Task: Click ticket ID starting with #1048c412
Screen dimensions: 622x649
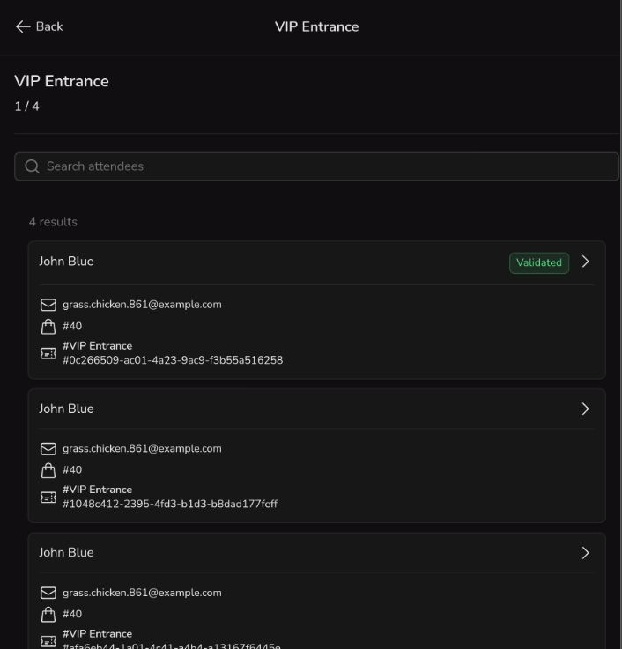Action: click(170, 504)
